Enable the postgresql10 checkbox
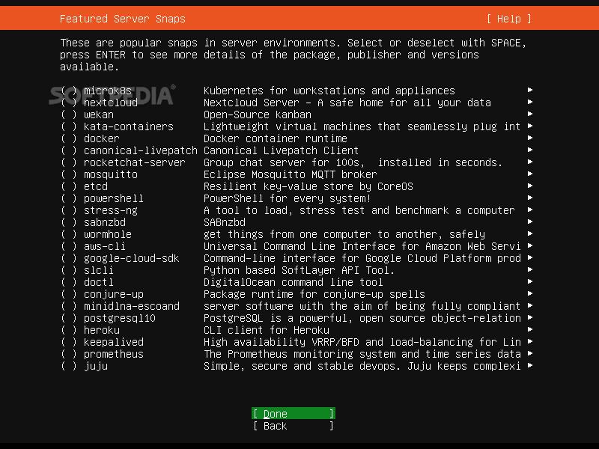Image resolution: width=599 pixels, height=449 pixels. (x=69, y=318)
